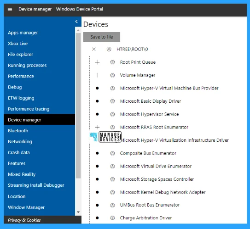This screenshot has width=250, height=229.
Task: Select Microsoft Storage Spaces Controller entry
Action: [157, 179]
